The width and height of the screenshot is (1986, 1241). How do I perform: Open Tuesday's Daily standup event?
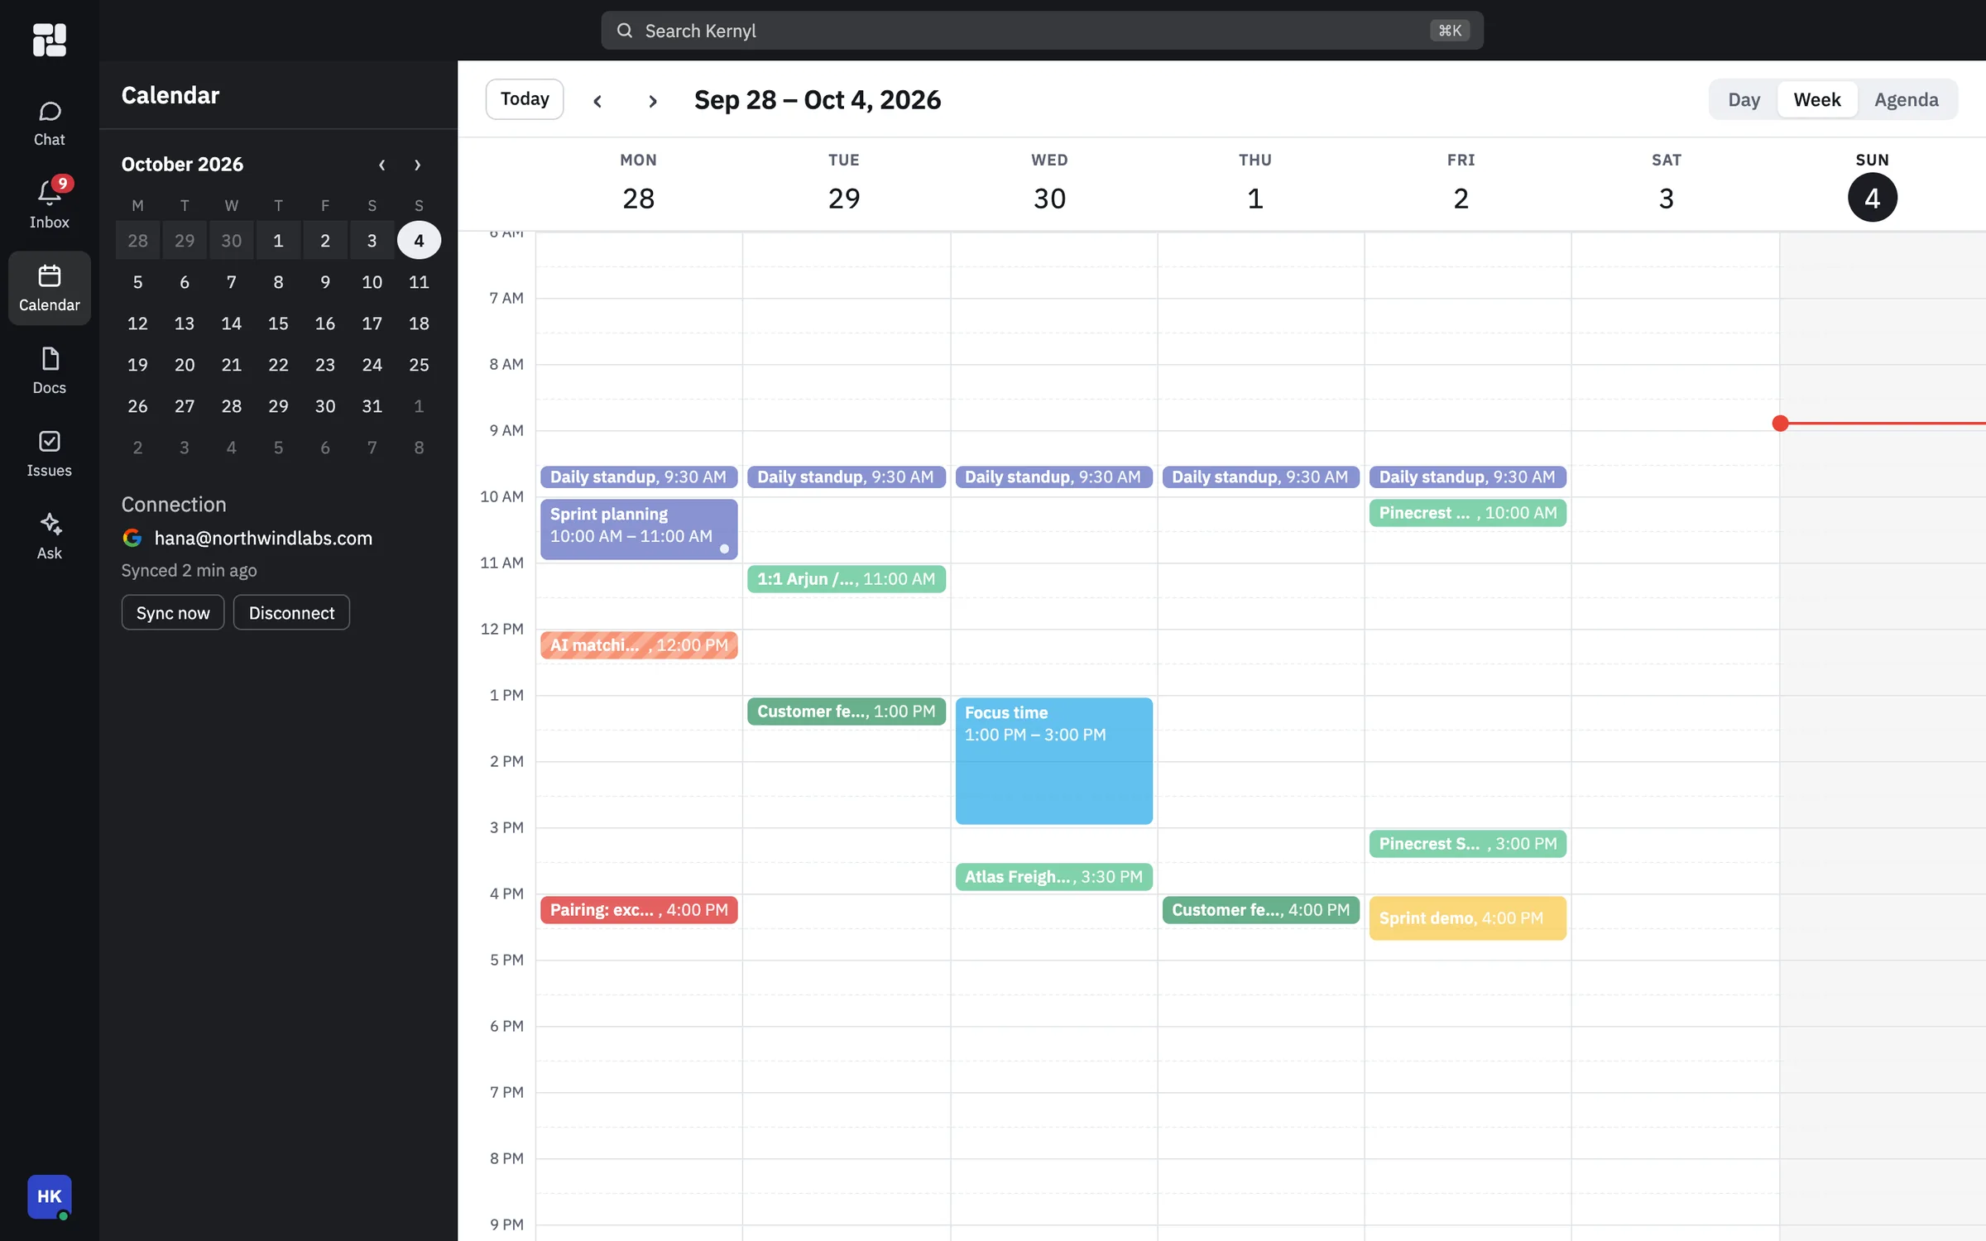(846, 477)
